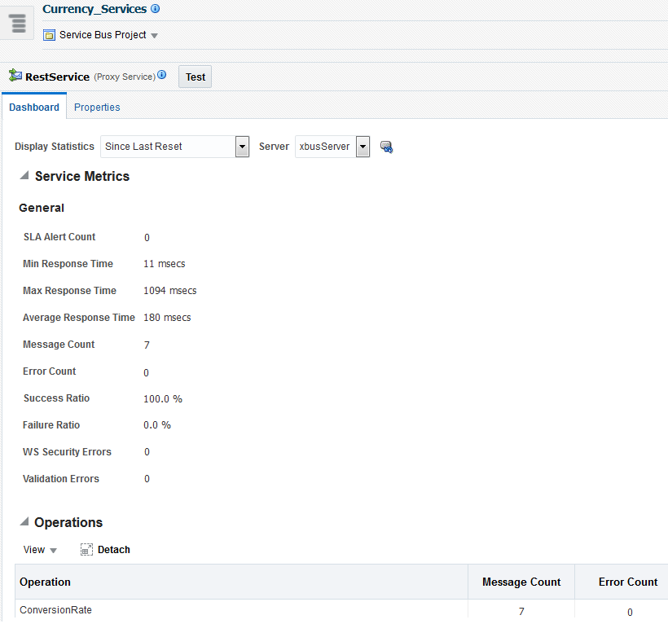
Task: Collapse the Operations section
Action: click(24, 522)
